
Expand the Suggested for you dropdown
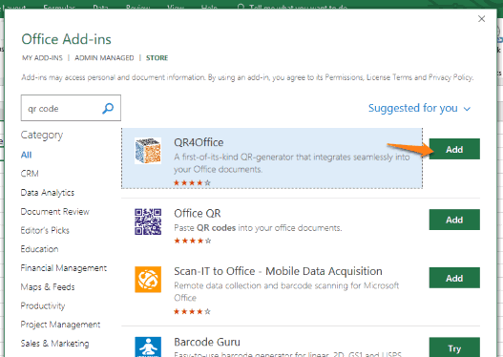[x=419, y=108]
